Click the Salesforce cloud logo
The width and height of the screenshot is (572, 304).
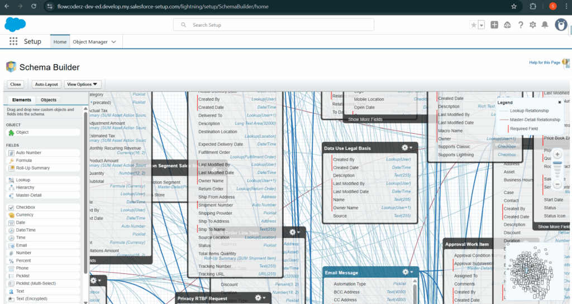15,24
